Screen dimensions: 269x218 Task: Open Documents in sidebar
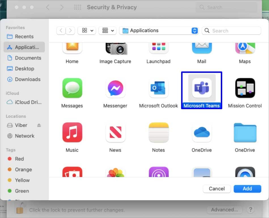(24, 58)
